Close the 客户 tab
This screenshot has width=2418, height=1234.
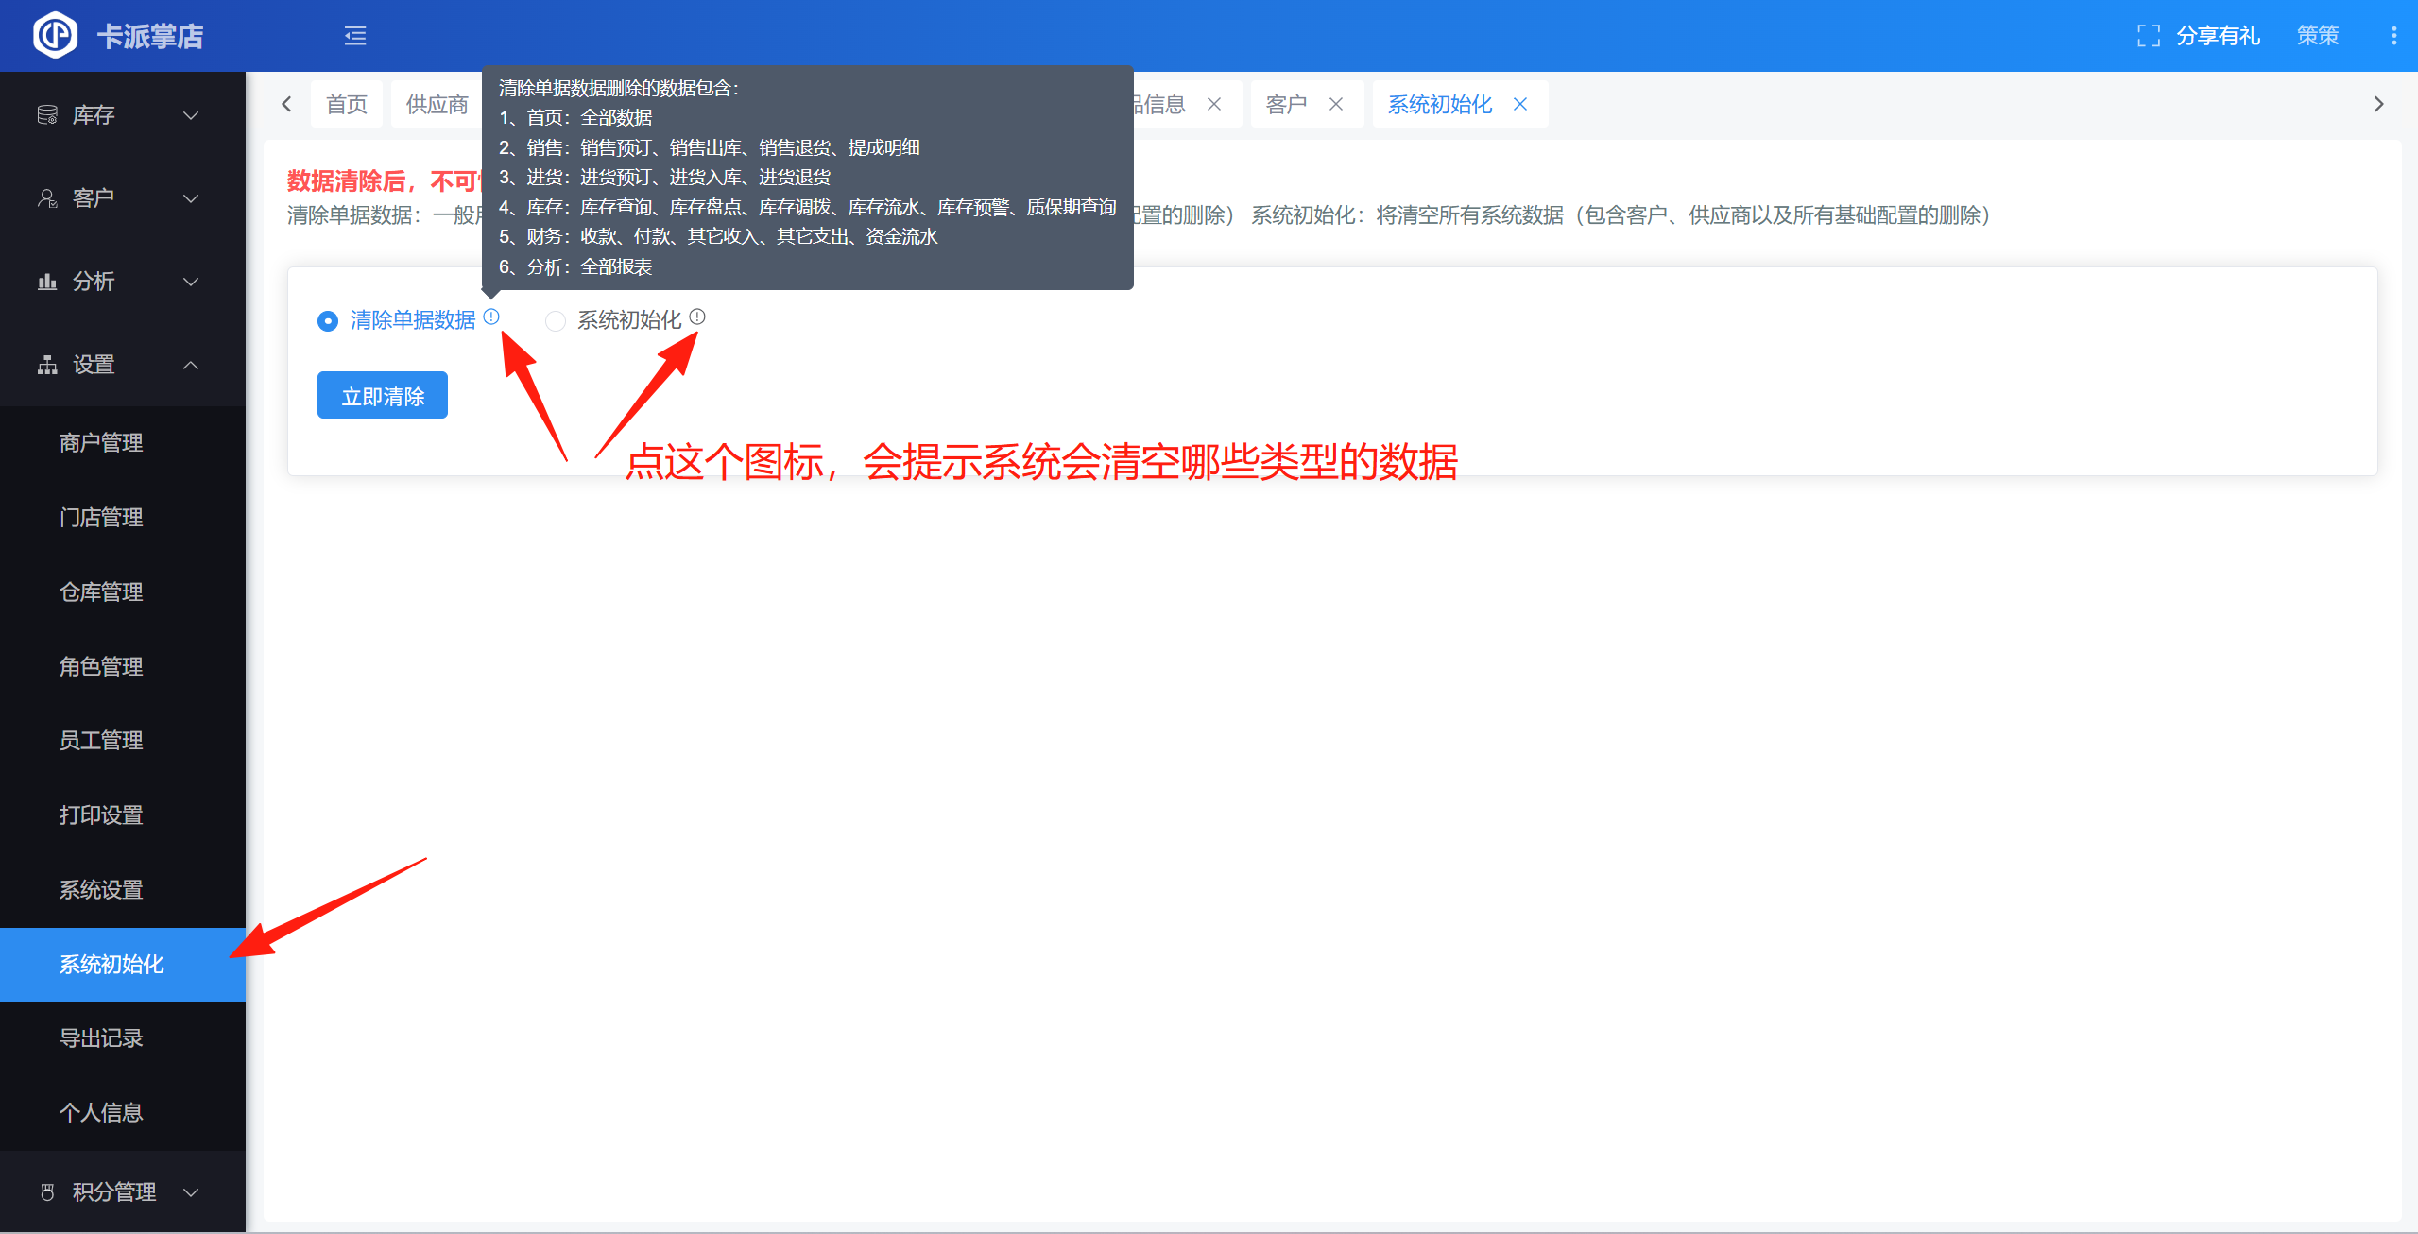[x=1336, y=104]
